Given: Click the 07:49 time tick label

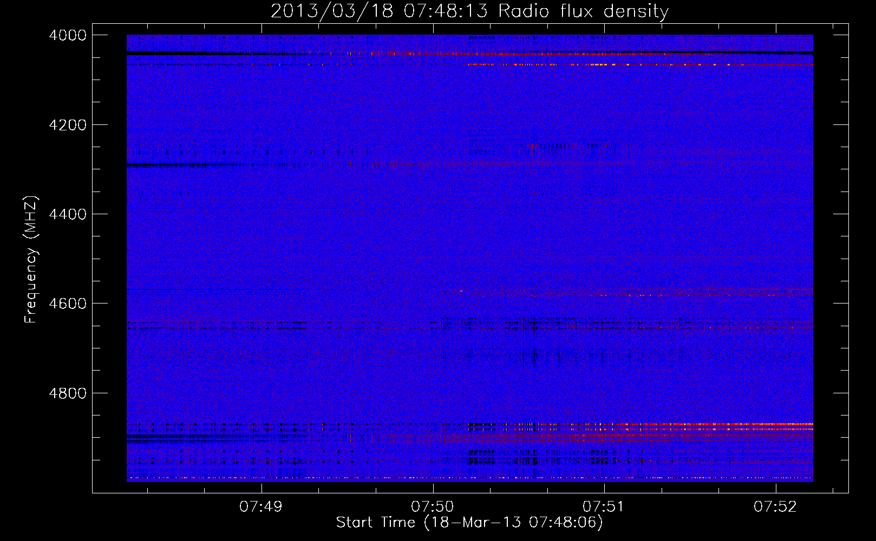Looking at the screenshot, I should [261, 507].
